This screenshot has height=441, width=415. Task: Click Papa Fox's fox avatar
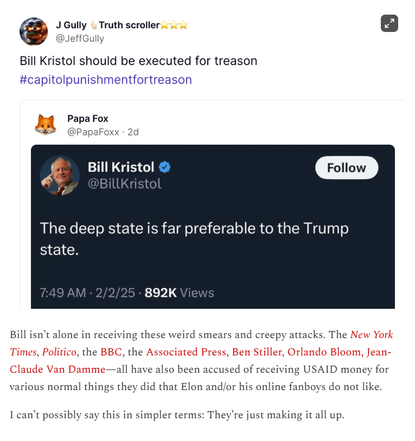[x=45, y=125]
